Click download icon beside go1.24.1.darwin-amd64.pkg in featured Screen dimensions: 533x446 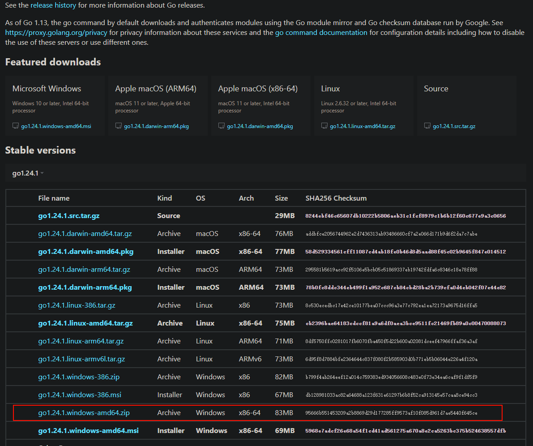(222, 126)
